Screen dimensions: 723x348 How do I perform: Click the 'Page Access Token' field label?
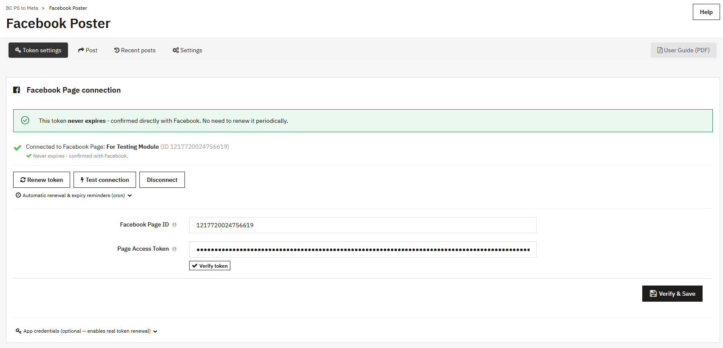tap(143, 249)
